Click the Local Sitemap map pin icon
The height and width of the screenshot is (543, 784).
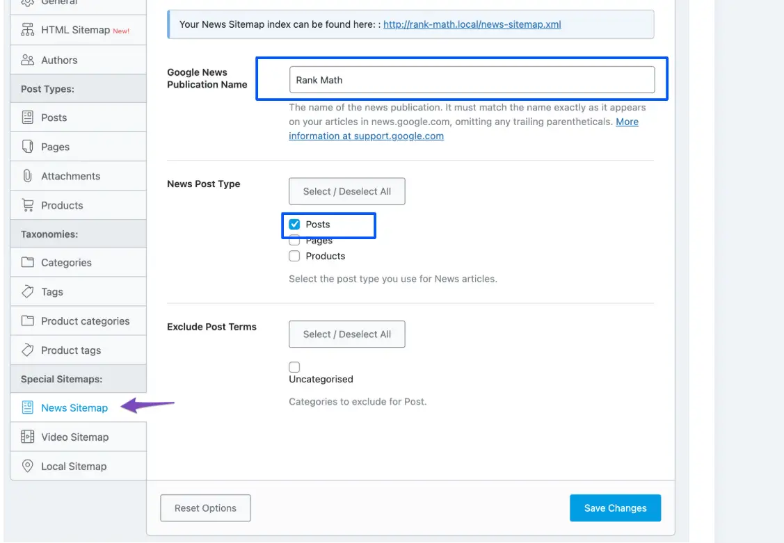(x=28, y=466)
